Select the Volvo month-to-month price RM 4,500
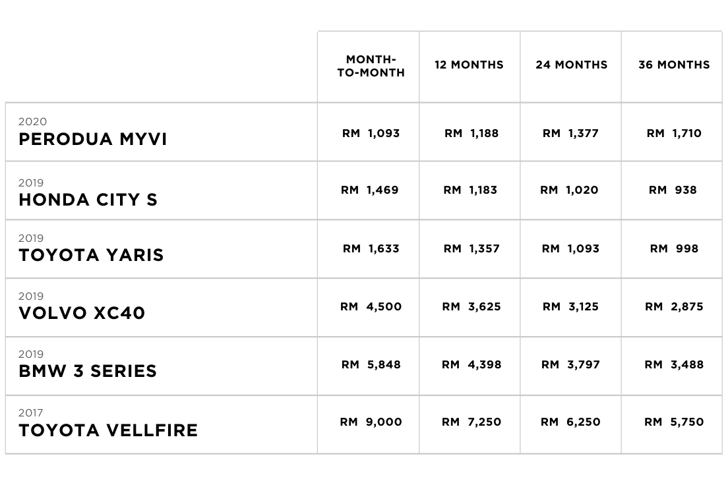 pyautogui.click(x=371, y=307)
